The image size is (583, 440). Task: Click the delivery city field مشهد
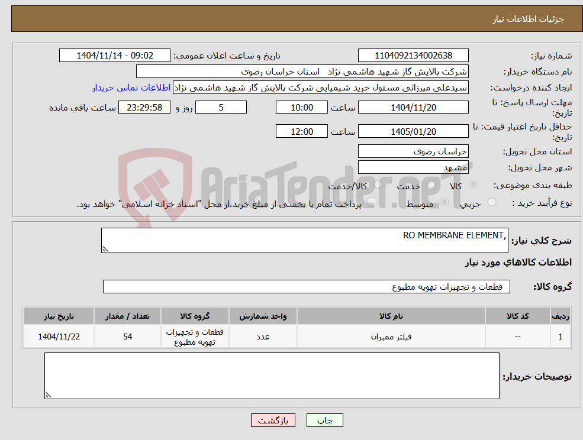[x=413, y=167]
